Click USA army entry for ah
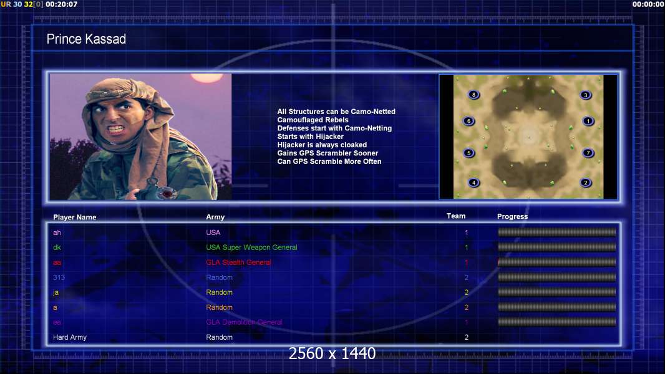The height and width of the screenshot is (374, 665). [x=213, y=233]
